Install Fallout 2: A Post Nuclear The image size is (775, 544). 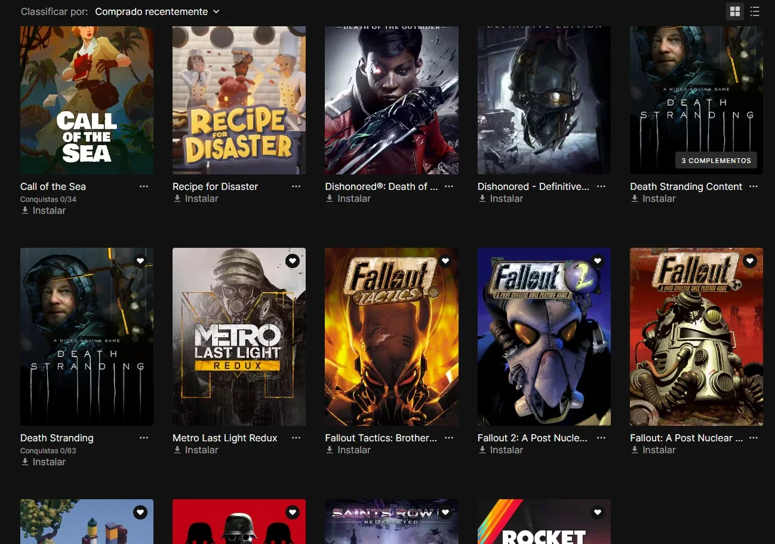pyautogui.click(x=501, y=450)
